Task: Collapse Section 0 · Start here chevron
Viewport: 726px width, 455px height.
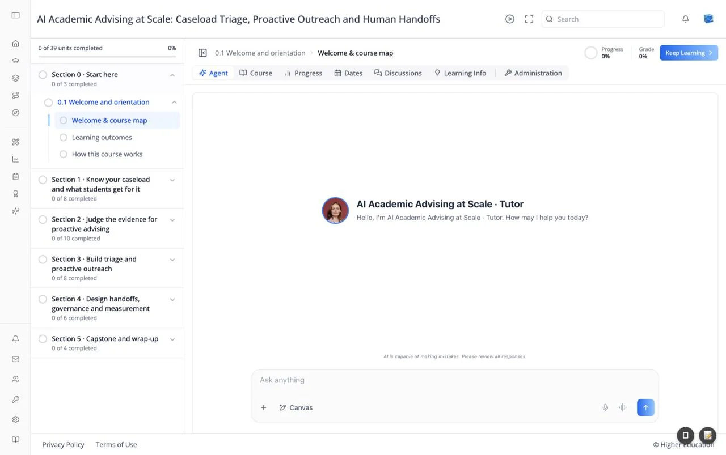Action: [172, 75]
